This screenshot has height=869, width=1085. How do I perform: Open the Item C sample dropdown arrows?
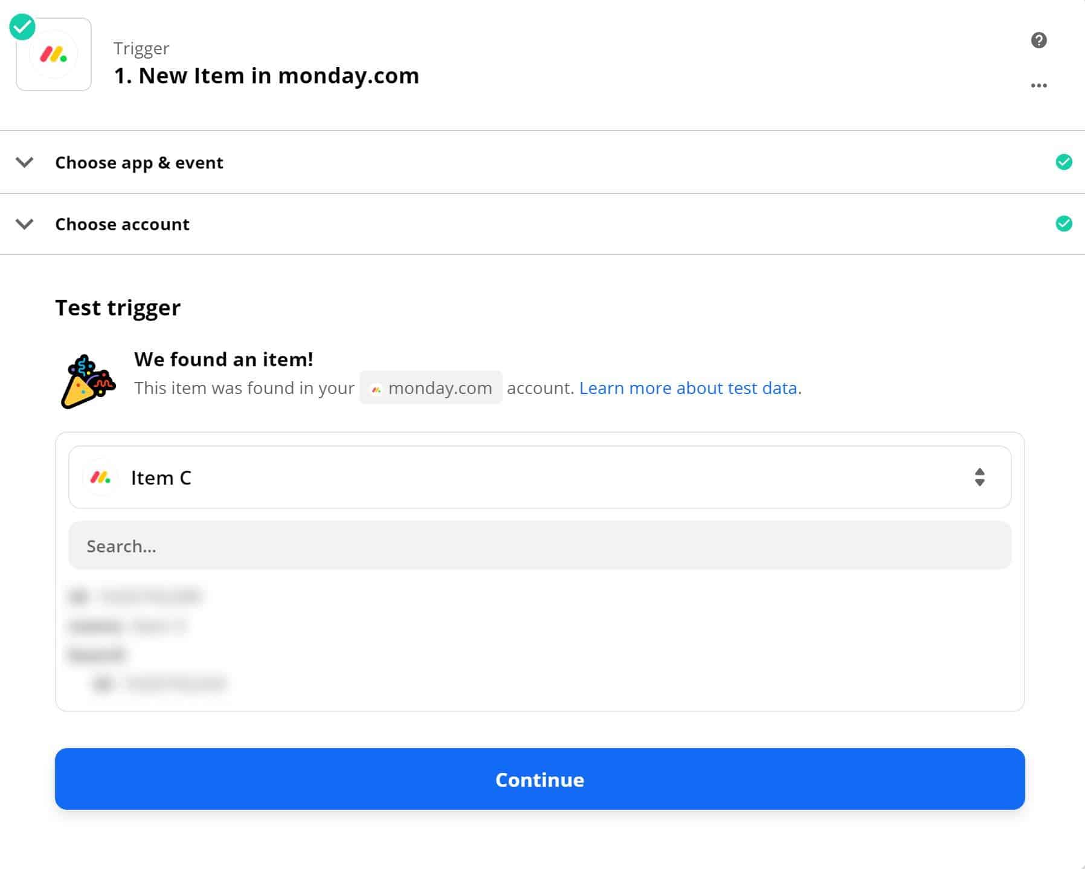click(979, 477)
